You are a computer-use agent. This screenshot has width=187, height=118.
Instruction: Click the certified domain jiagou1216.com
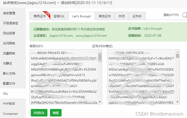(x=61, y=36)
